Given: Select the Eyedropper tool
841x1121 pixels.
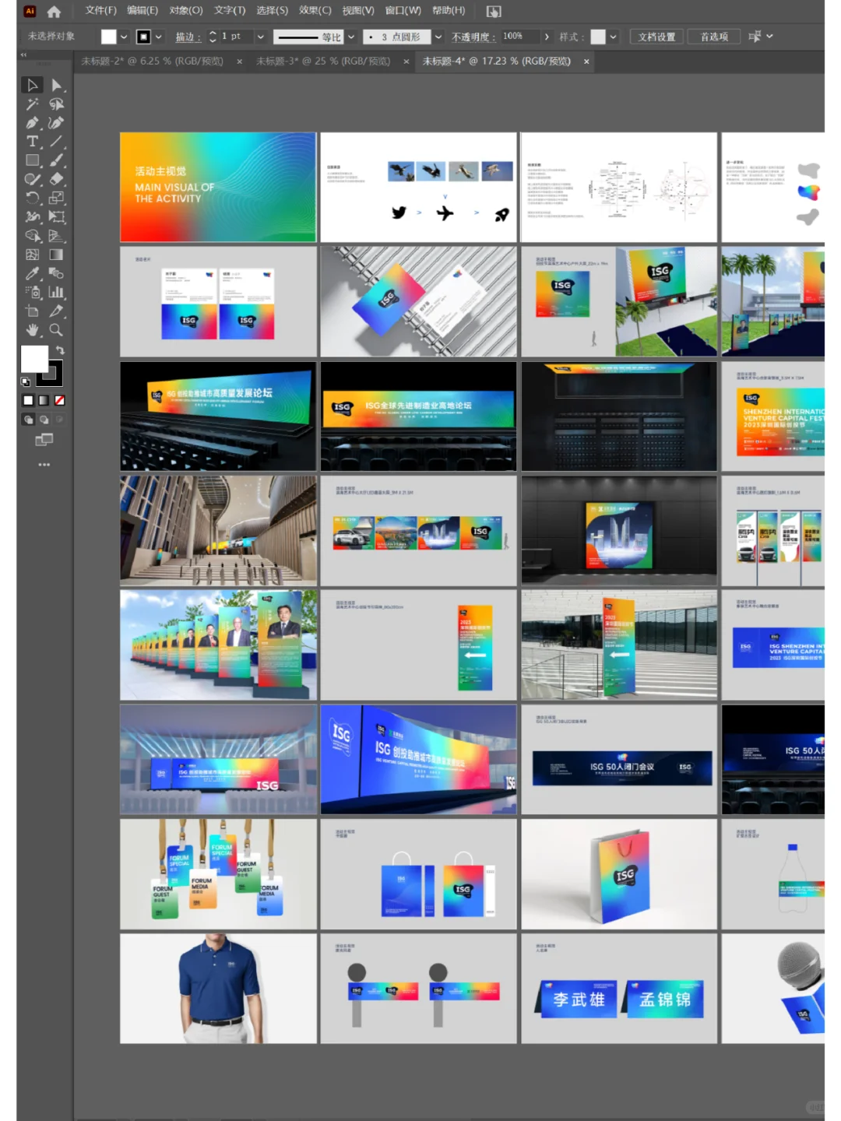Looking at the screenshot, I should click(x=33, y=273).
